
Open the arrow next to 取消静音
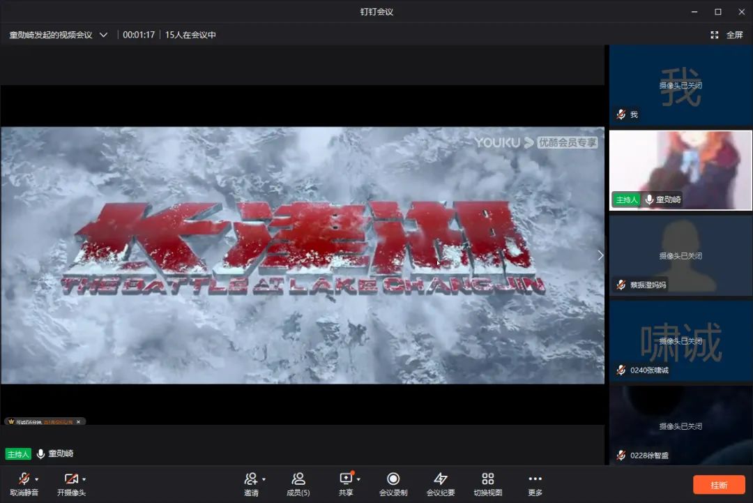(37, 479)
